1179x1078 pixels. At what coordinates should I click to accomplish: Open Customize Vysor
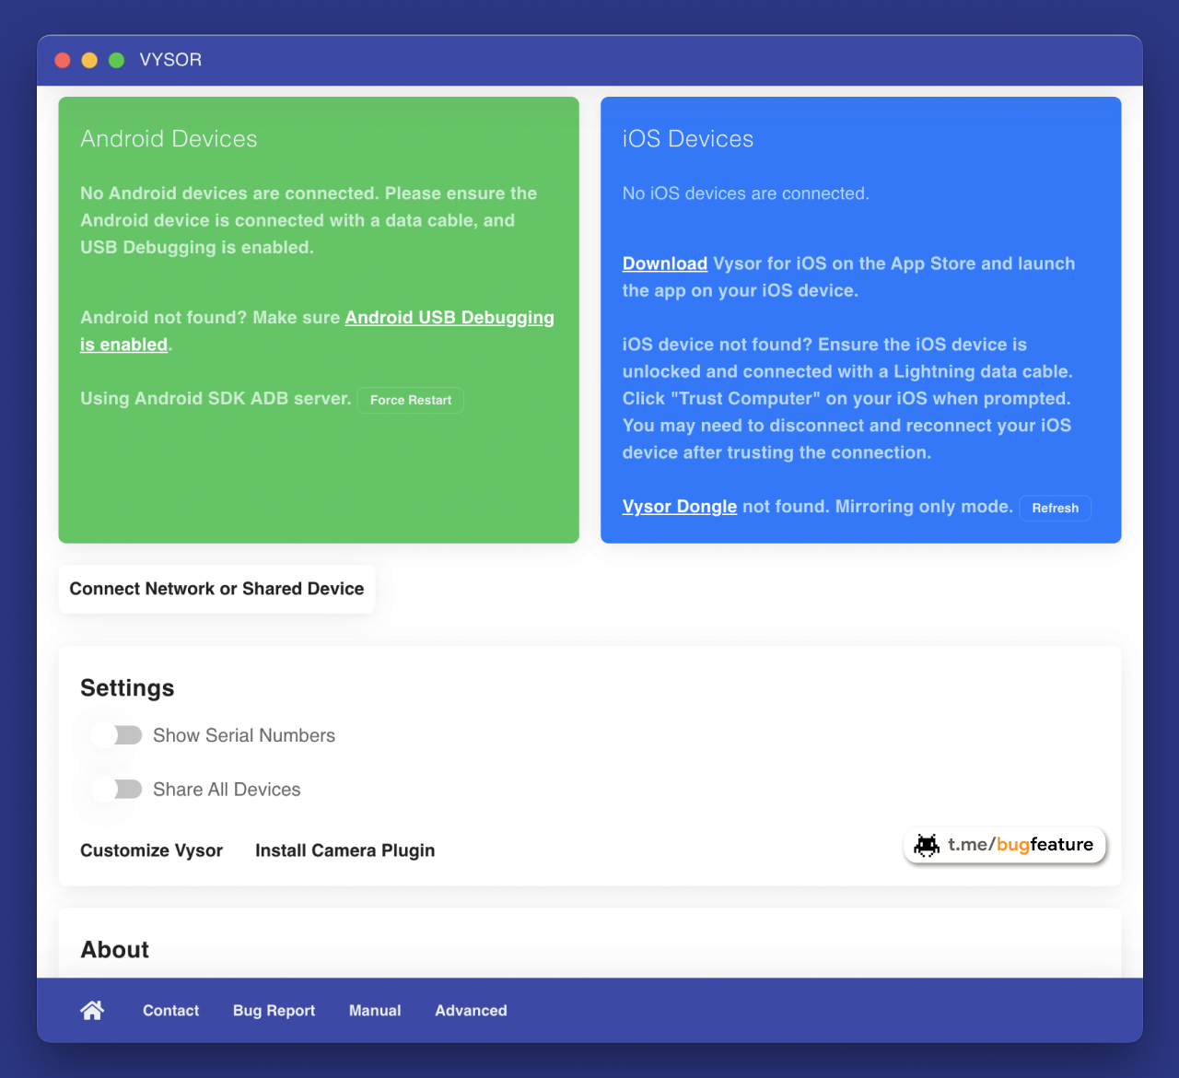click(x=151, y=850)
